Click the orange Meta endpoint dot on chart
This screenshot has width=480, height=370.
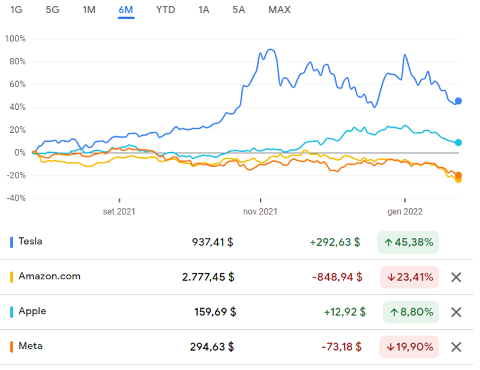click(x=458, y=175)
